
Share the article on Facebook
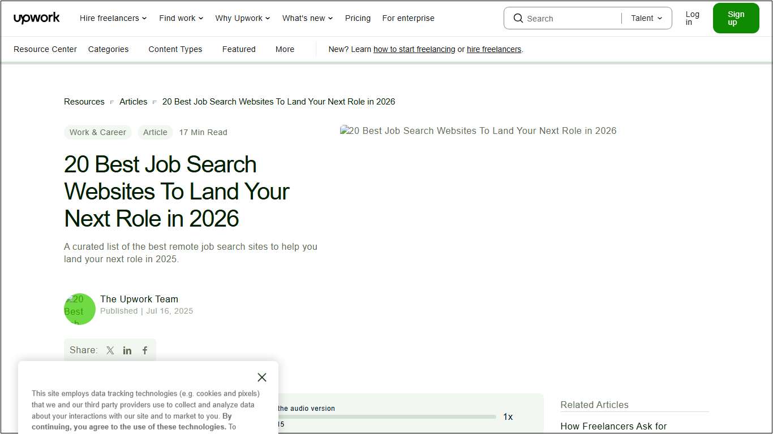[x=145, y=350]
